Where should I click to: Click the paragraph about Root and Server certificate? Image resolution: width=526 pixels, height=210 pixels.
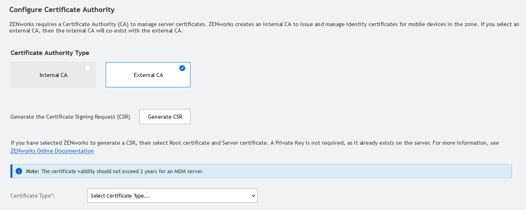pos(255,143)
